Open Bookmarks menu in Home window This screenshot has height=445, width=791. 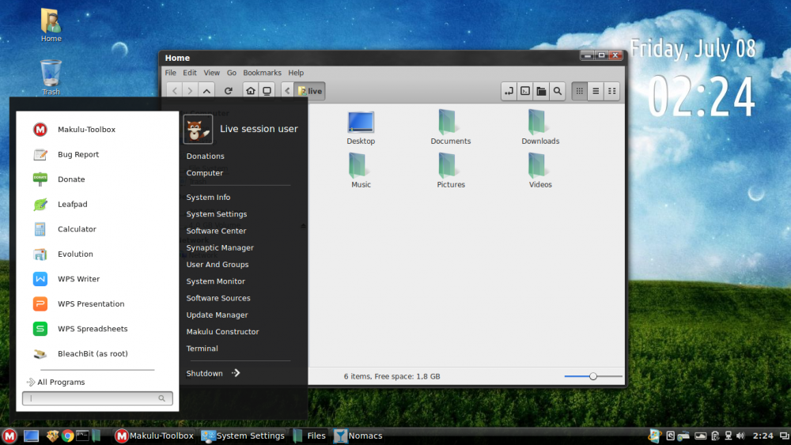[x=262, y=73]
